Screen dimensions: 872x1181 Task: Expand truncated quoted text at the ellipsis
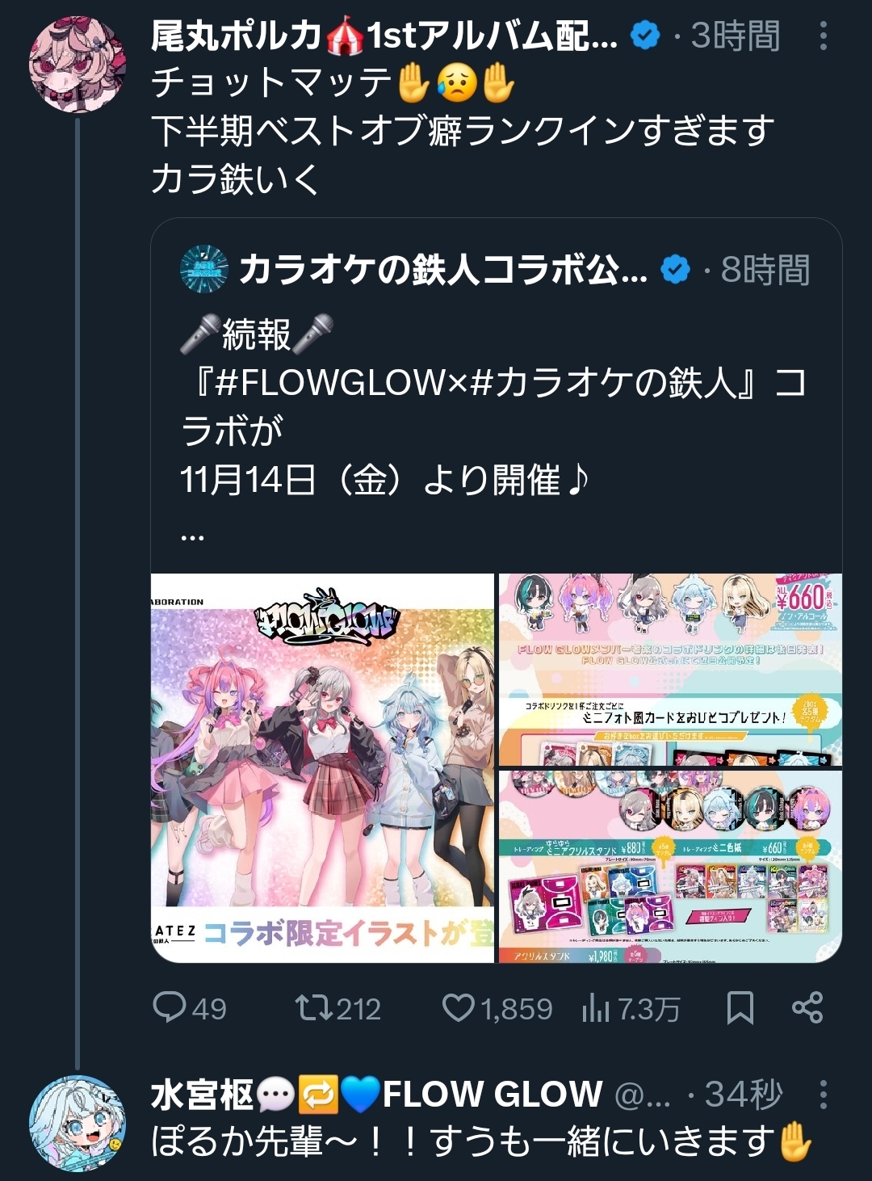(192, 532)
